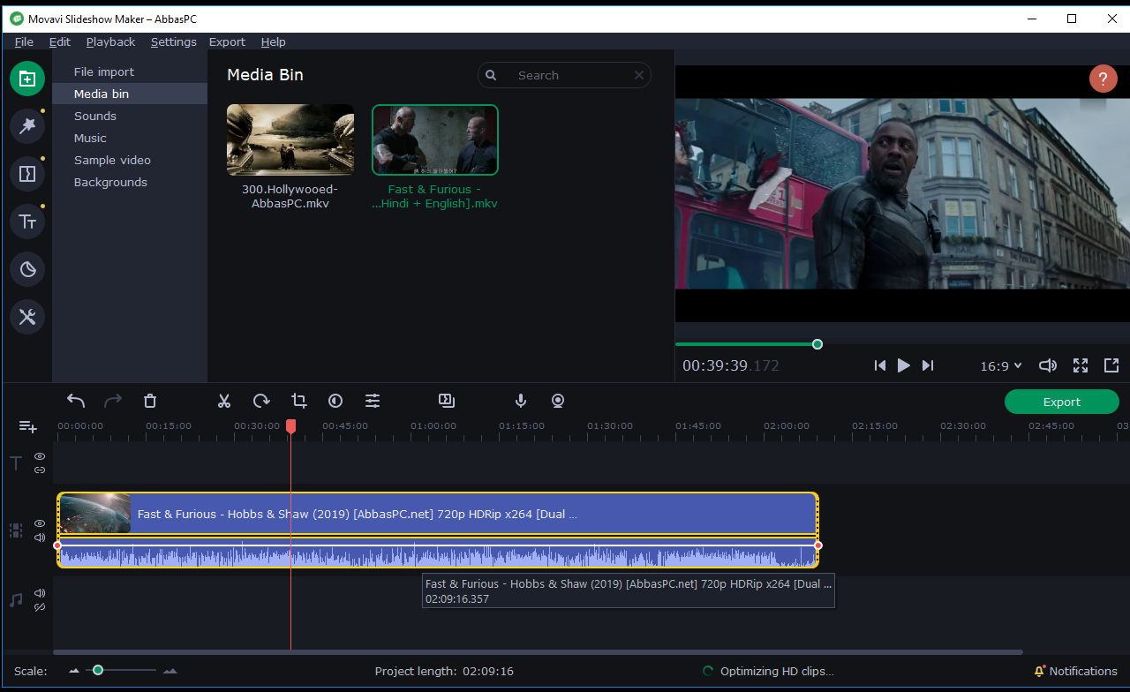Click the Scale zoom-out mountain icon

(x=74, y=672)
